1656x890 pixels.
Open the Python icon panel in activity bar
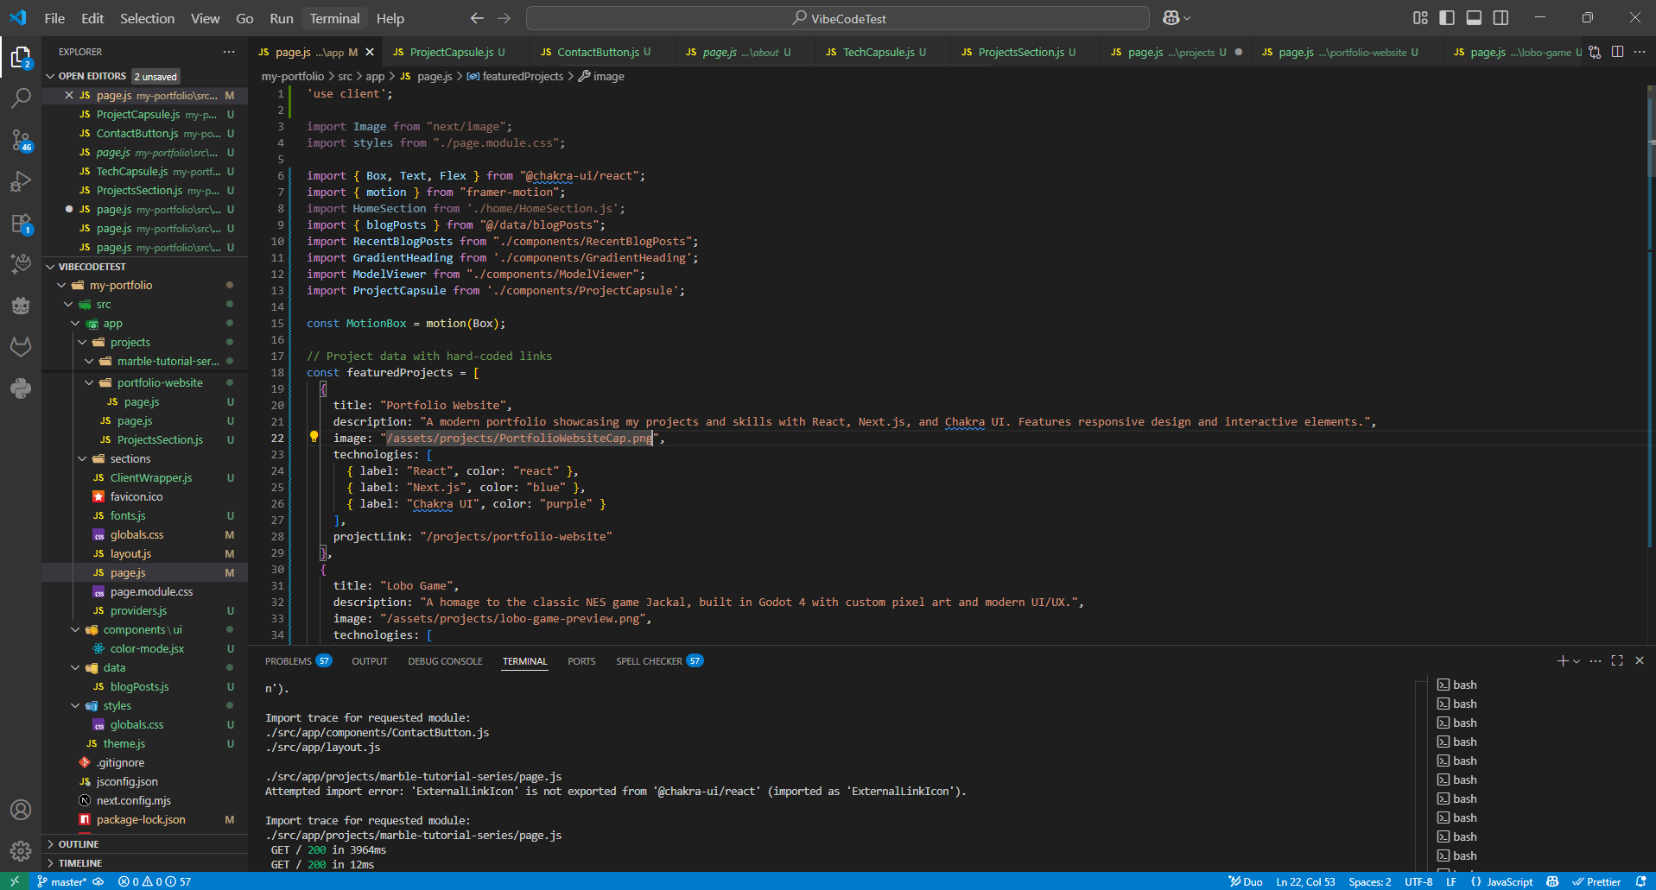(21, 388)
